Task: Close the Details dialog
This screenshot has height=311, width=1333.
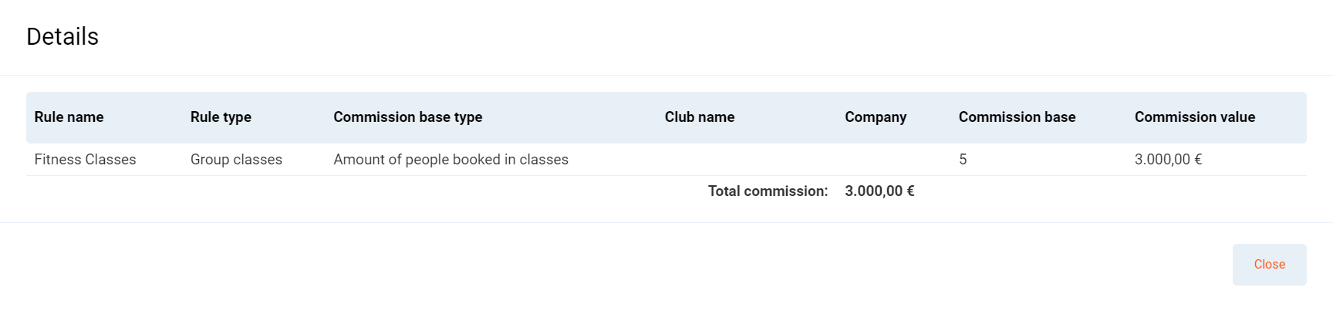Action: [x=1269, y=265]
